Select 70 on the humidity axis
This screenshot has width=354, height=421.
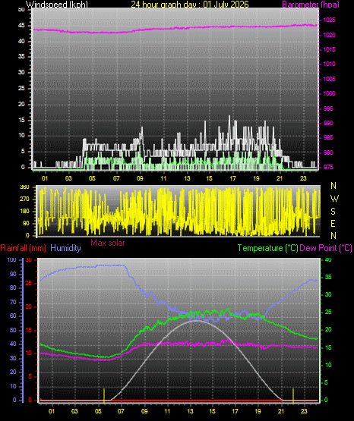13,303
